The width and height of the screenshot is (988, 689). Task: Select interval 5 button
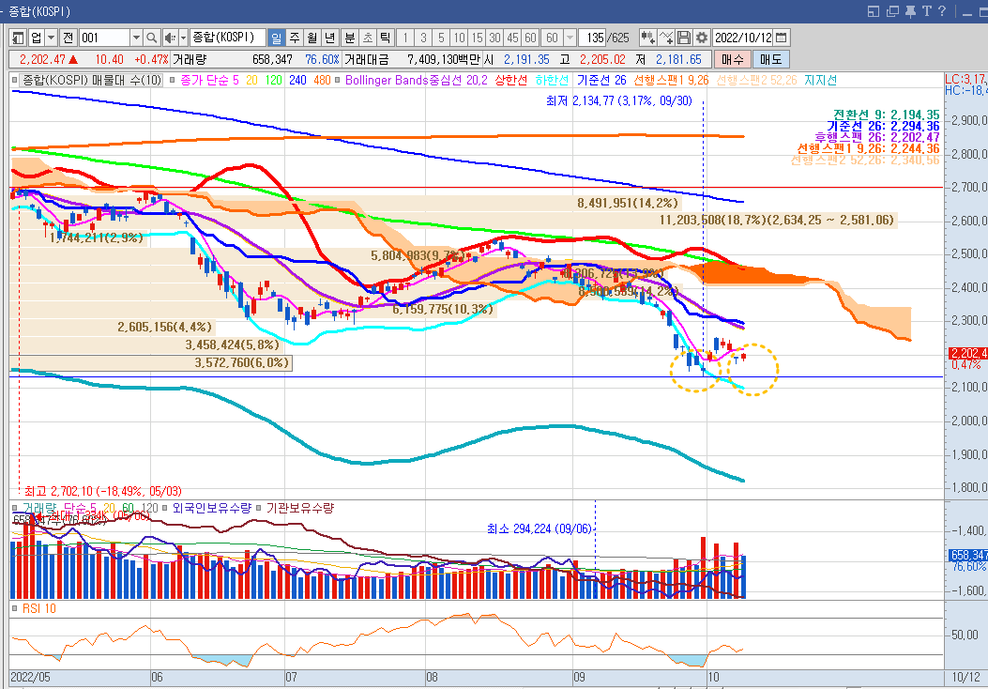441,38
